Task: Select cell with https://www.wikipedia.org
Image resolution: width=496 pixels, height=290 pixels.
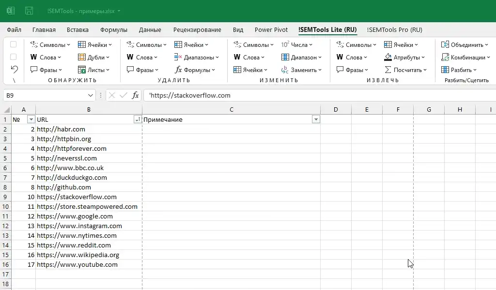Action: click(89, 255)
